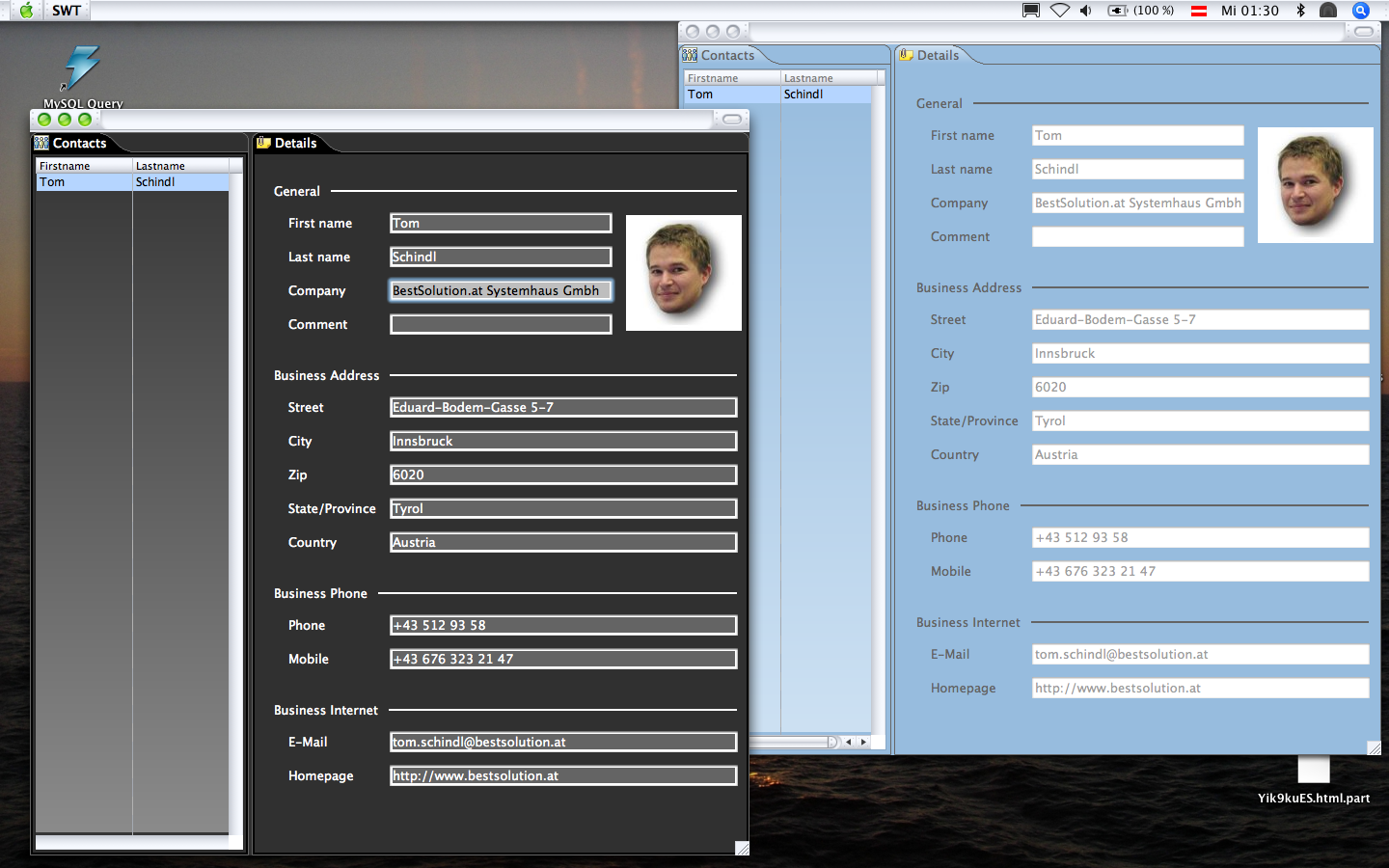Viewport: 1389px width, 868px height.
Task: Toggle the toolbar pill button of dark window
Action: pyautogui.click(x=732, y=120)
